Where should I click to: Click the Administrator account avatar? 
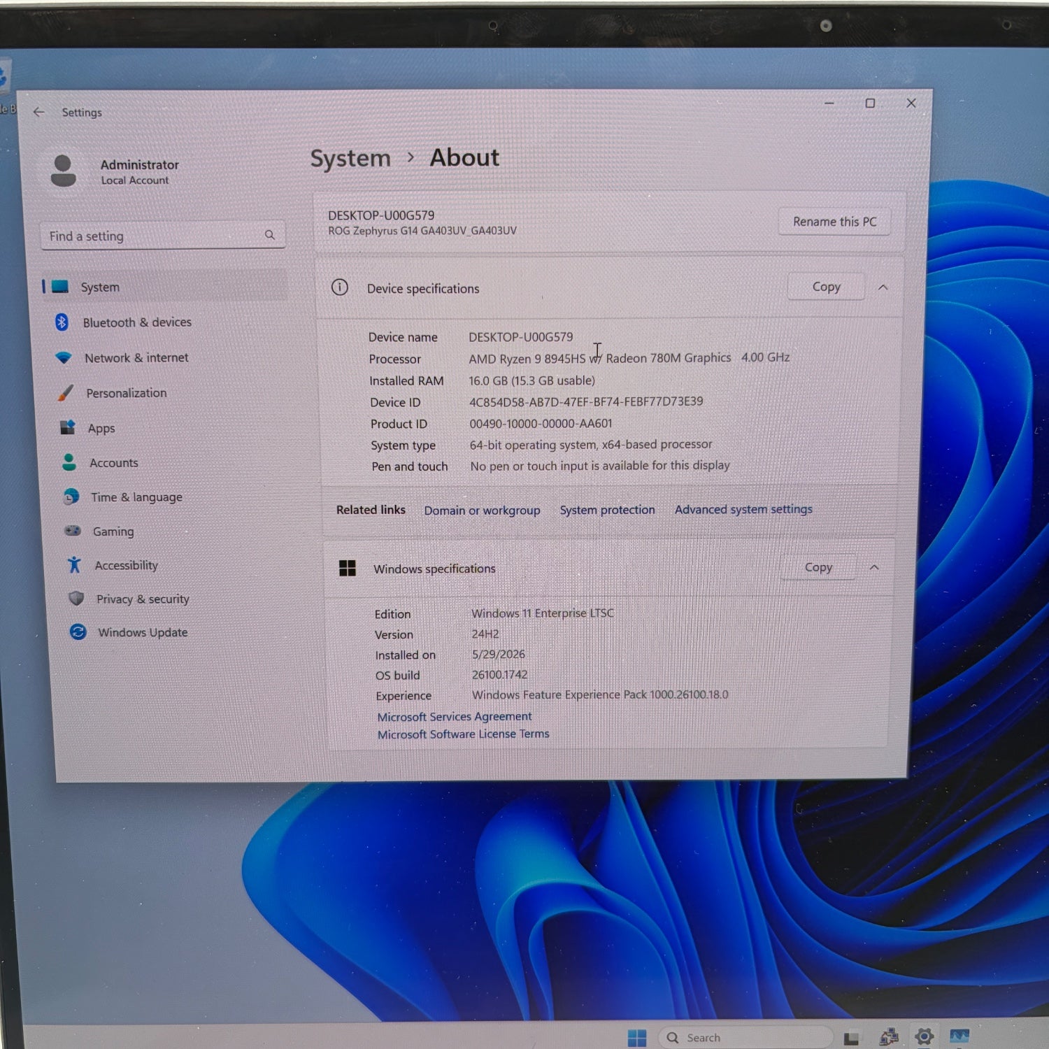[64, 171]
